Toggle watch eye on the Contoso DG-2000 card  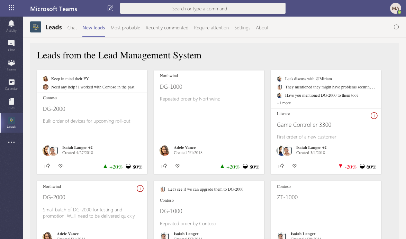tap(61, 166)
